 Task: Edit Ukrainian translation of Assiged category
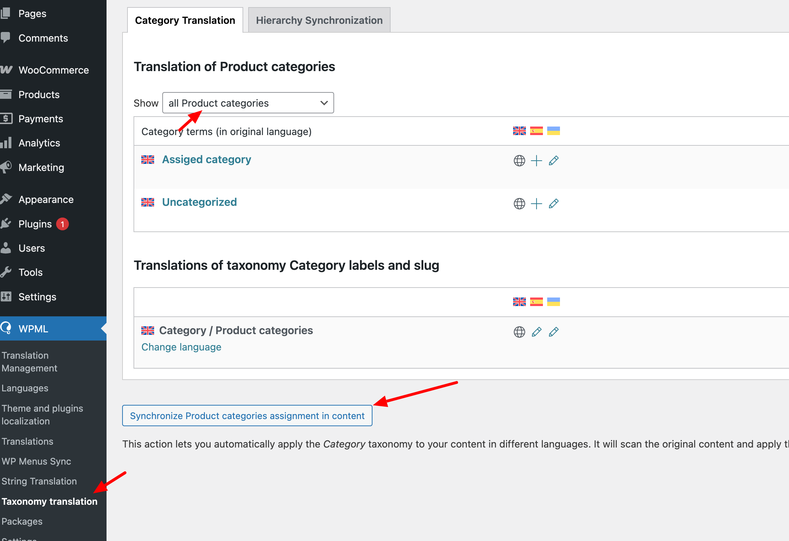coord(554,161)
